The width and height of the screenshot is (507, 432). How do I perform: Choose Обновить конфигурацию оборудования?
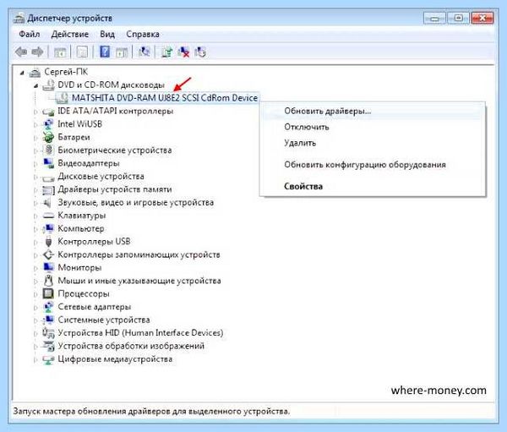pyautogui.click(x=373, y=165)
